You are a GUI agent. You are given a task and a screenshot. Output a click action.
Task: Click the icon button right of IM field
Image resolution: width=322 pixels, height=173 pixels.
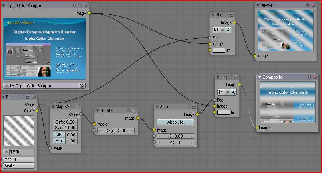(82, 86)
